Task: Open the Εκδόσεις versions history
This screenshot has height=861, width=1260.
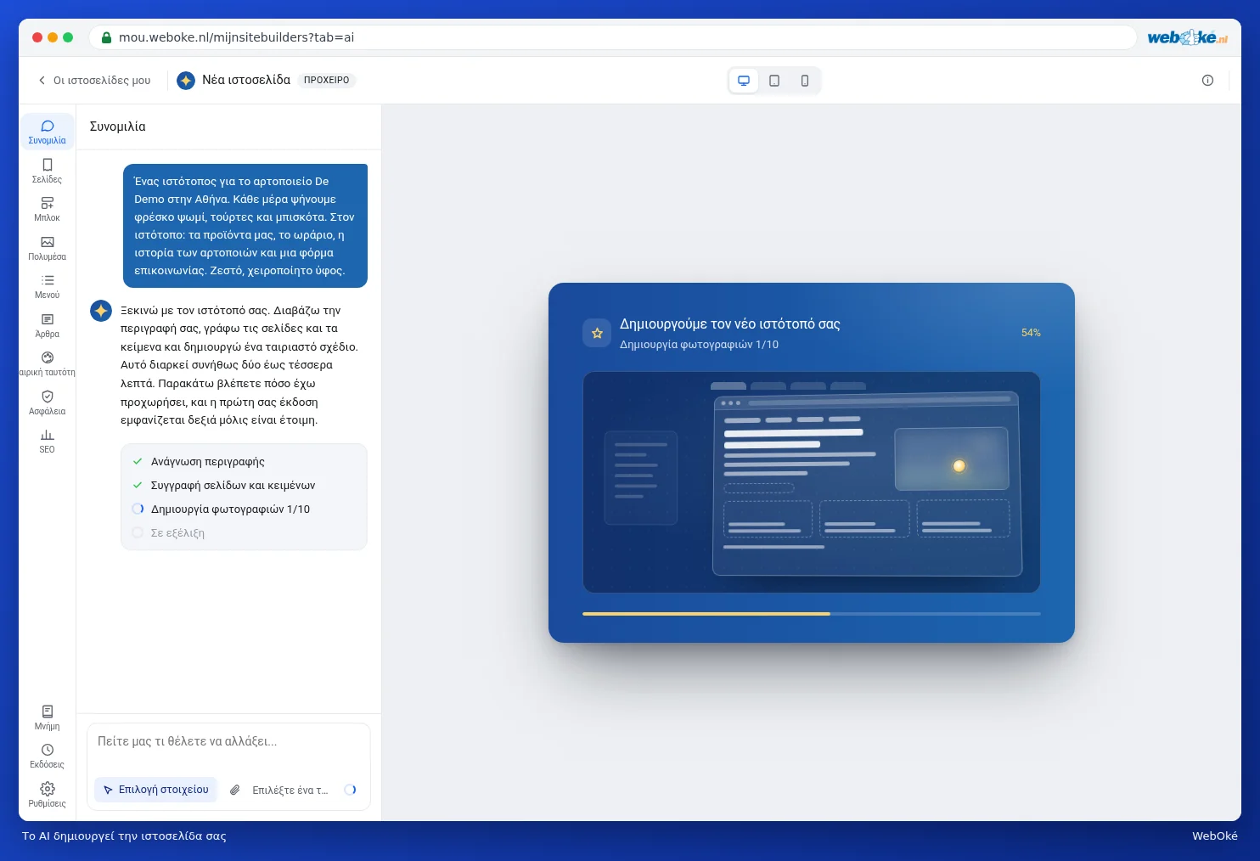Action: 47,756
